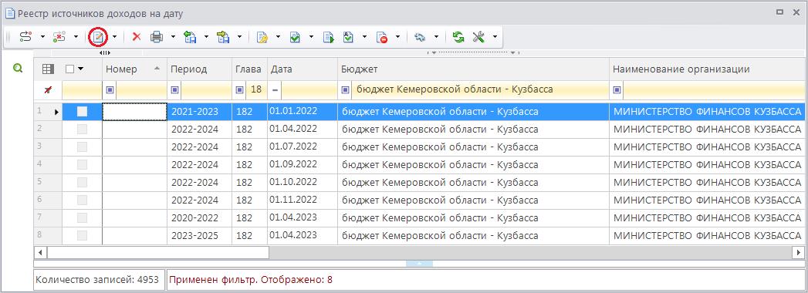
Task: Click the document with green play arrow icon
Action: (x=329, y=37)
